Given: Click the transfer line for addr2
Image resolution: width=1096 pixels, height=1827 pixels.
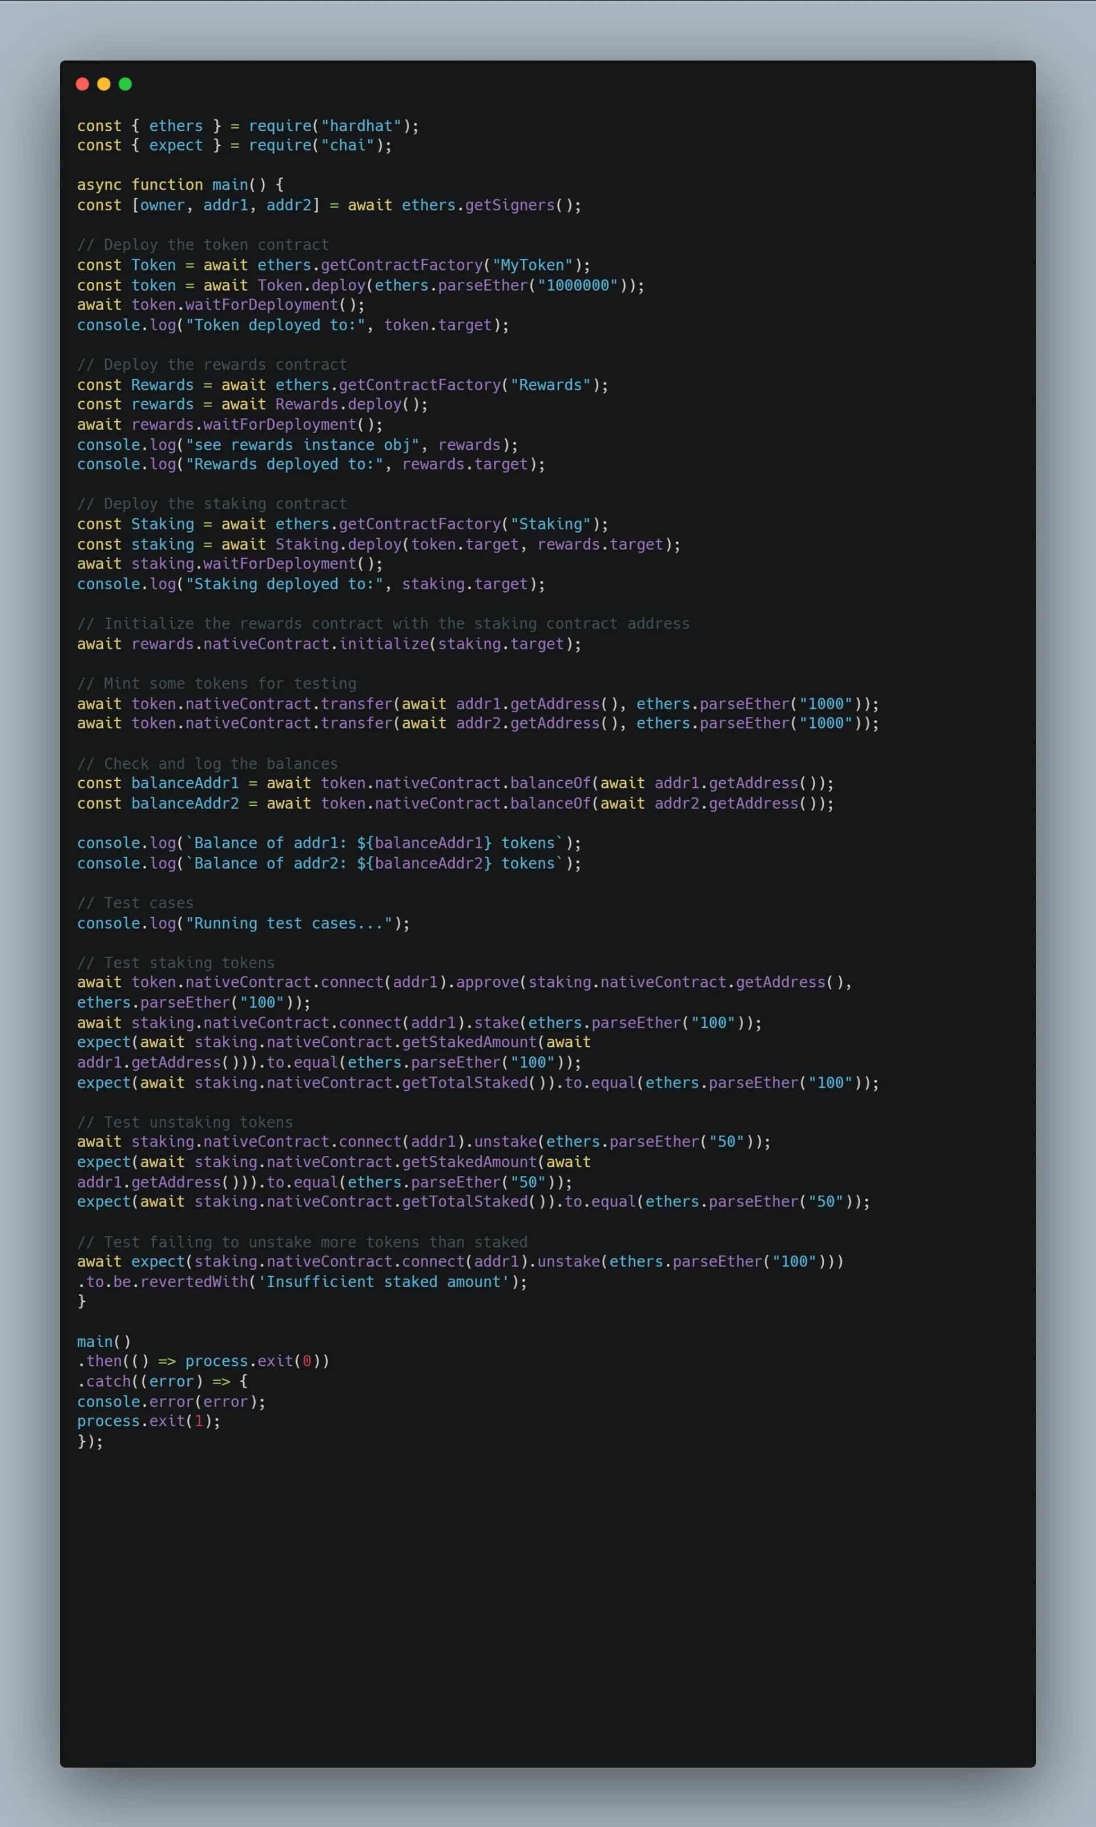Looking at the screenshot, I should pos(478,724).
